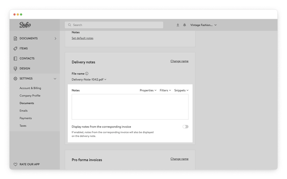
Task: Collapse the Settings sidebar chevron
Action: 55,78
